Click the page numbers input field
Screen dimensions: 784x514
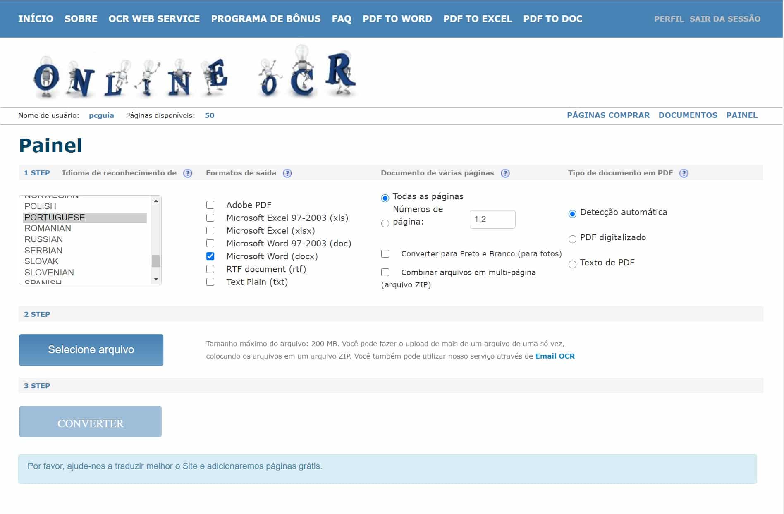tap(492, 219)
